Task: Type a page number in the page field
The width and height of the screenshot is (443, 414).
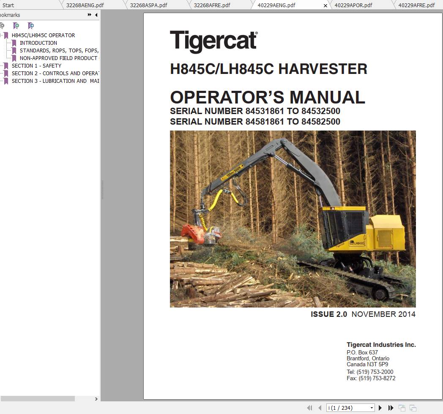Action: point(347,408)
